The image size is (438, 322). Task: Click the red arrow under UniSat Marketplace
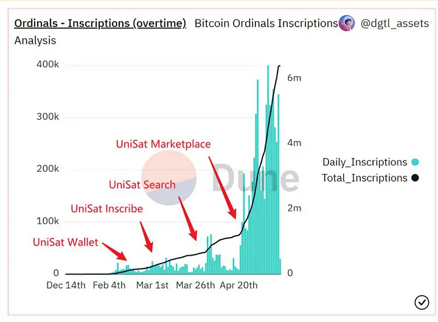click(x=223, y=188)
